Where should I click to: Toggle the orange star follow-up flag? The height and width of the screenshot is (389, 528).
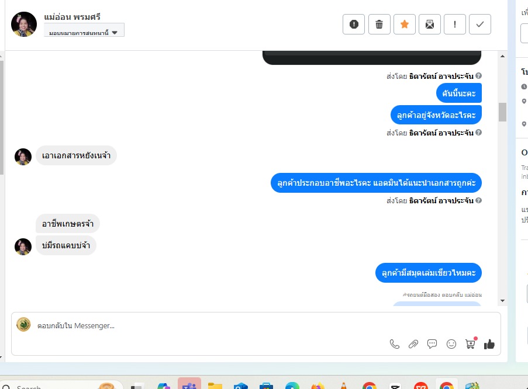point(405,24)
